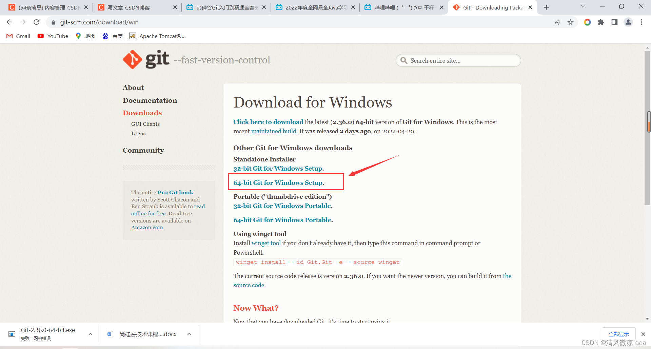Open the Extensions puzzle-piece menu
The height and width of the screenshot is (349, 651).
[601, 22]
